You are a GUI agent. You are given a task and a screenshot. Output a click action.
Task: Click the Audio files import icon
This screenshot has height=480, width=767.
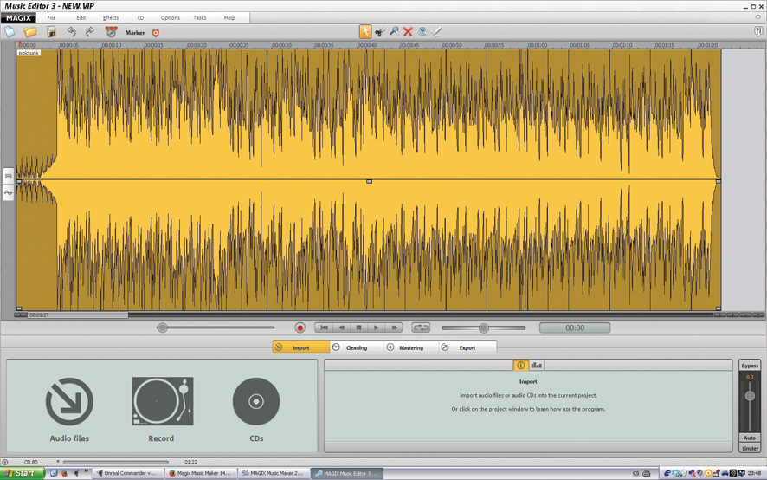[x=69, y=401]
